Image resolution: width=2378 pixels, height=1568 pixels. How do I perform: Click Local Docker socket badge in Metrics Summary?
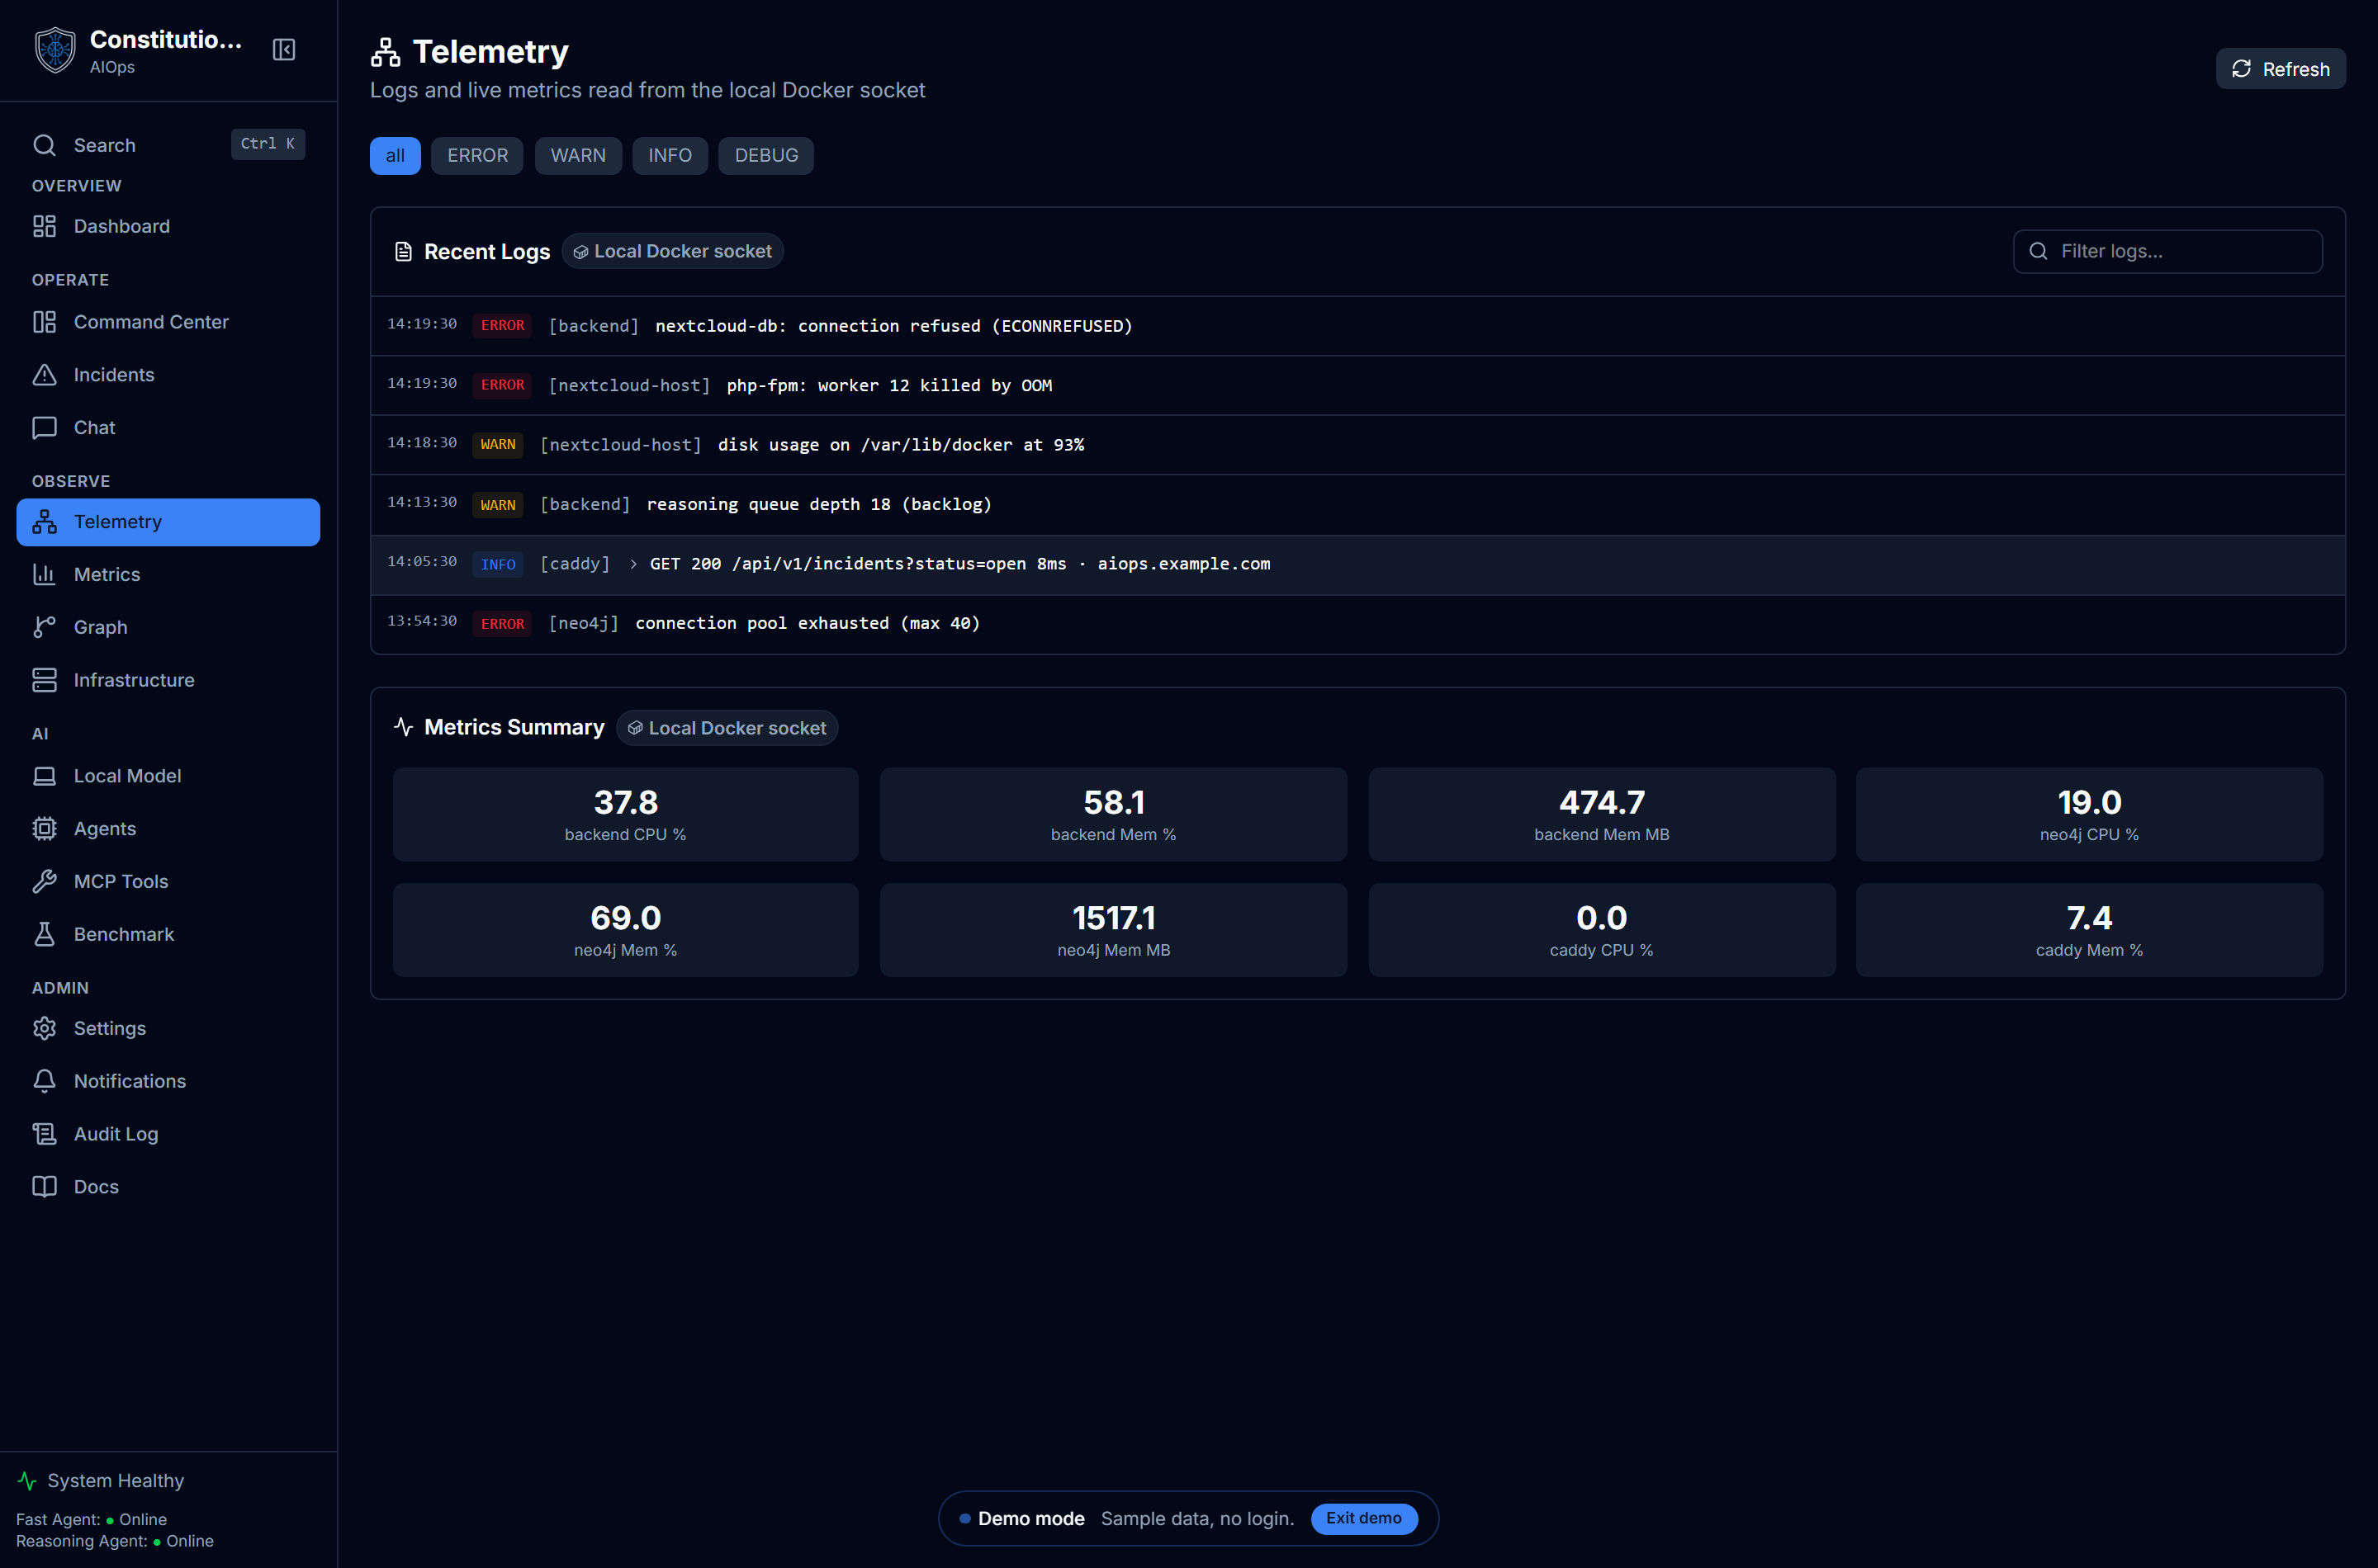[x=727, y=728]
